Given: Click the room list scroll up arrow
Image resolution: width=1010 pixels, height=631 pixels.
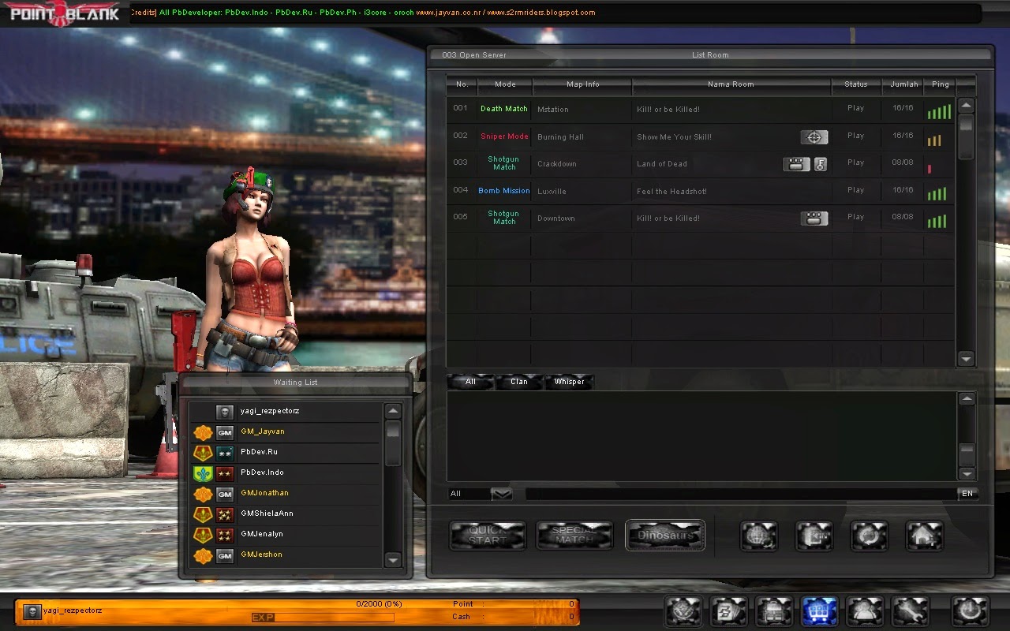Looking at the screenshot, I should pyautogui.click(x=967, y=106).
